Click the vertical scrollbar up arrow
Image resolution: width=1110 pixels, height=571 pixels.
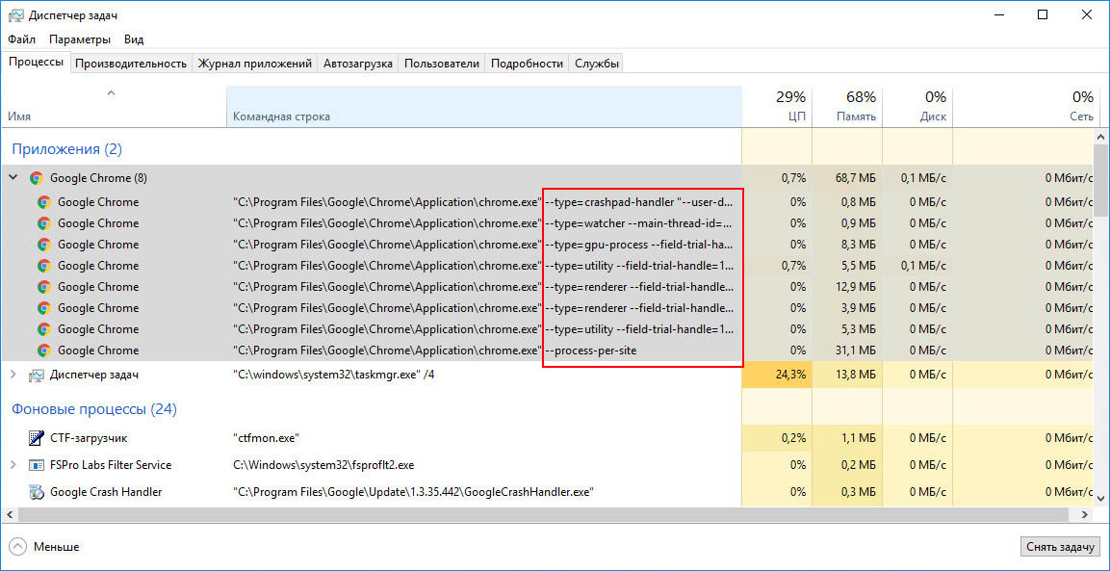point(1101,136)
